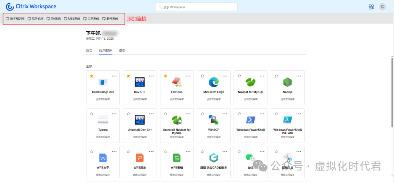Click the Citrix Workspace logo
The width and height of the screenshot is (394, 182).
pyautogui.click(x=31, y=7)
